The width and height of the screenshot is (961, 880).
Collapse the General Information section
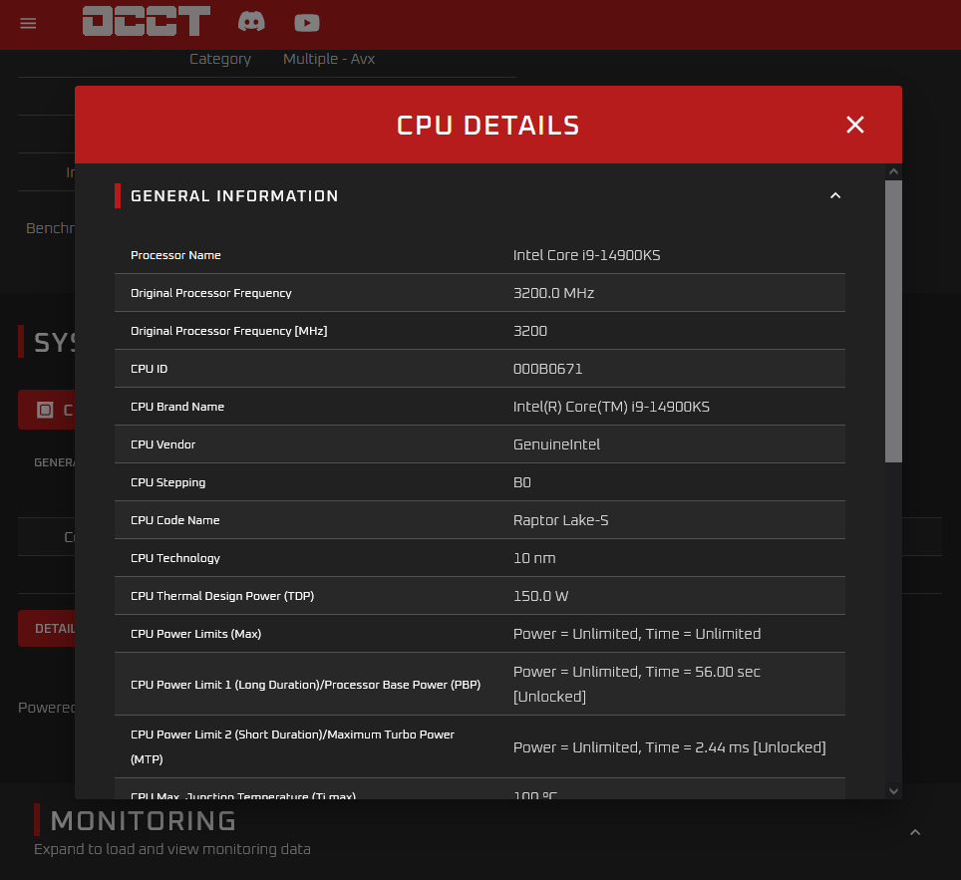click(834, 195)
